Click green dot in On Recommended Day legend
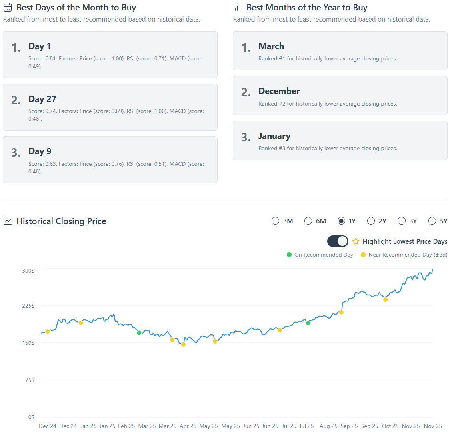Image resolution: width=454 pixels, height=432 pixels. coord(289,255)
